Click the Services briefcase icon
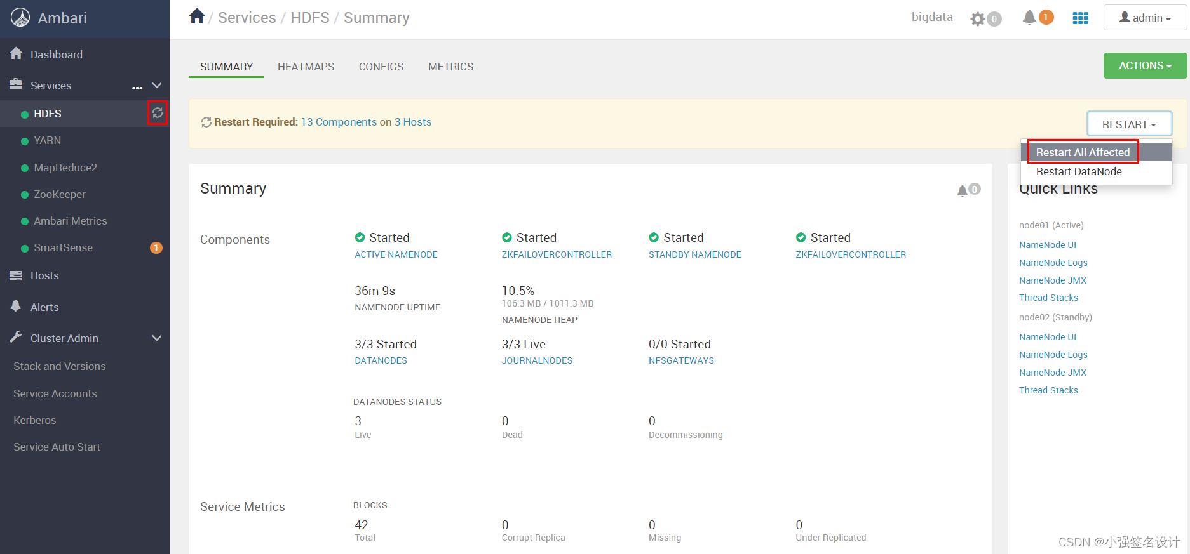Image resolution: width=1190 pixels, height=554 pixels. tap(16, 84)
